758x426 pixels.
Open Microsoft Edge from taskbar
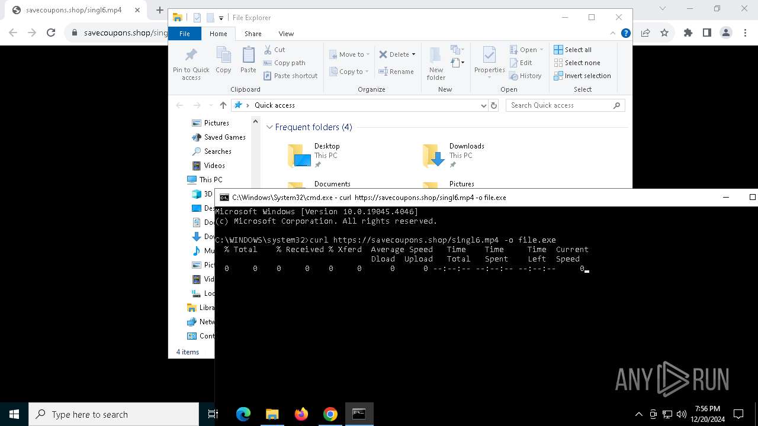243,414
